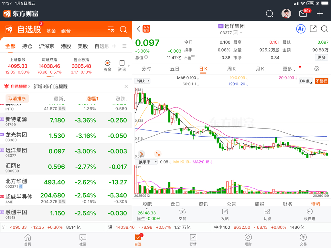This screenshot has height=248, width=331.
Task: Go to 首页 home tab
Action: [28, 240]
